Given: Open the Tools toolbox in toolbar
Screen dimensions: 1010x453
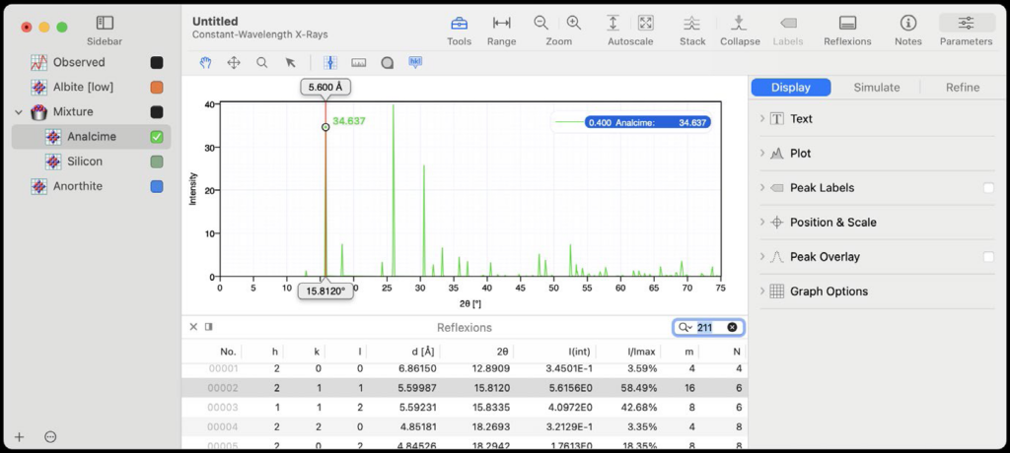Looking at the screenshot, I should click(459, 24).
